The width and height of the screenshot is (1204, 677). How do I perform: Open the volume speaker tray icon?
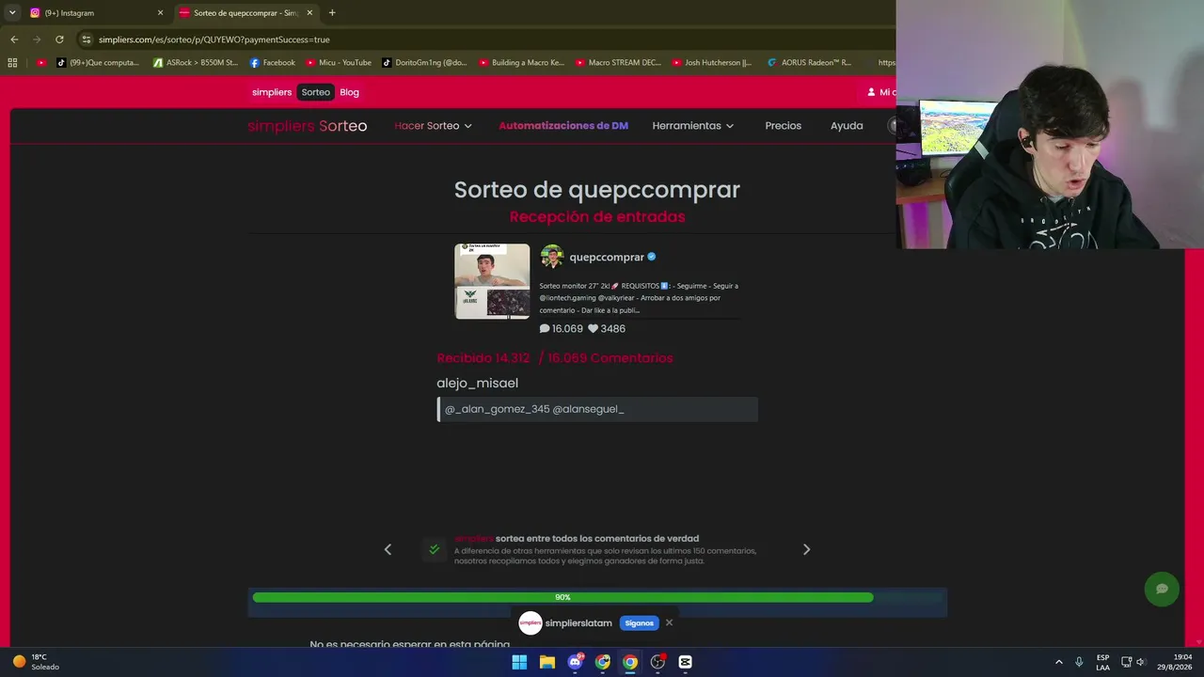(1142, 662)
